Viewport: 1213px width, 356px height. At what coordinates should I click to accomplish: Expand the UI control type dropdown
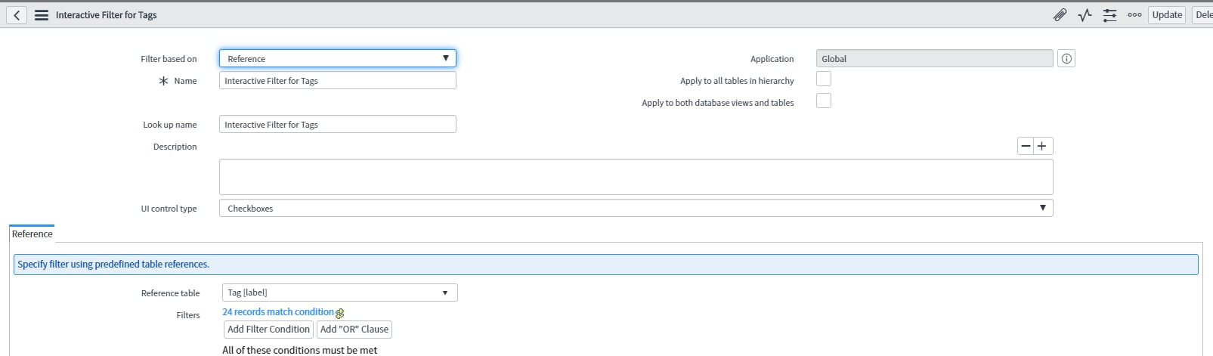point(635,209)
